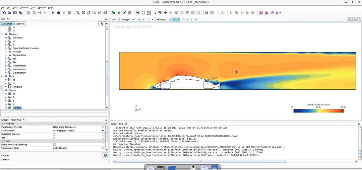362x170 pixels.
Task: Collapse the Plots folder node
Action: [x=2, y=76]
